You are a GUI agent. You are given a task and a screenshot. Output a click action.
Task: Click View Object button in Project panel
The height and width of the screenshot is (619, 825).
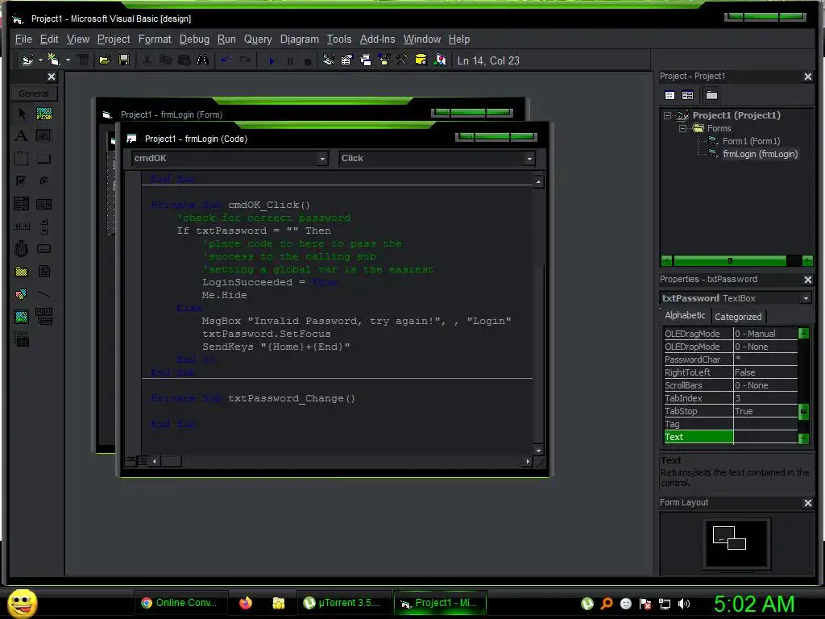click(x=688, y=95)
